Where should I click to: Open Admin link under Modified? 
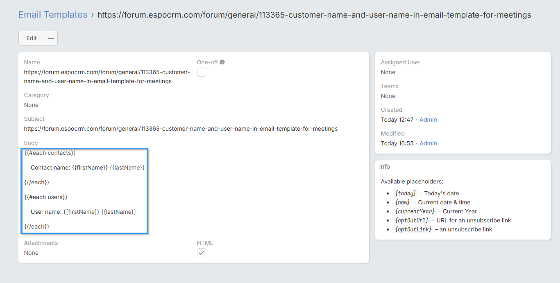tap(428, 143)
